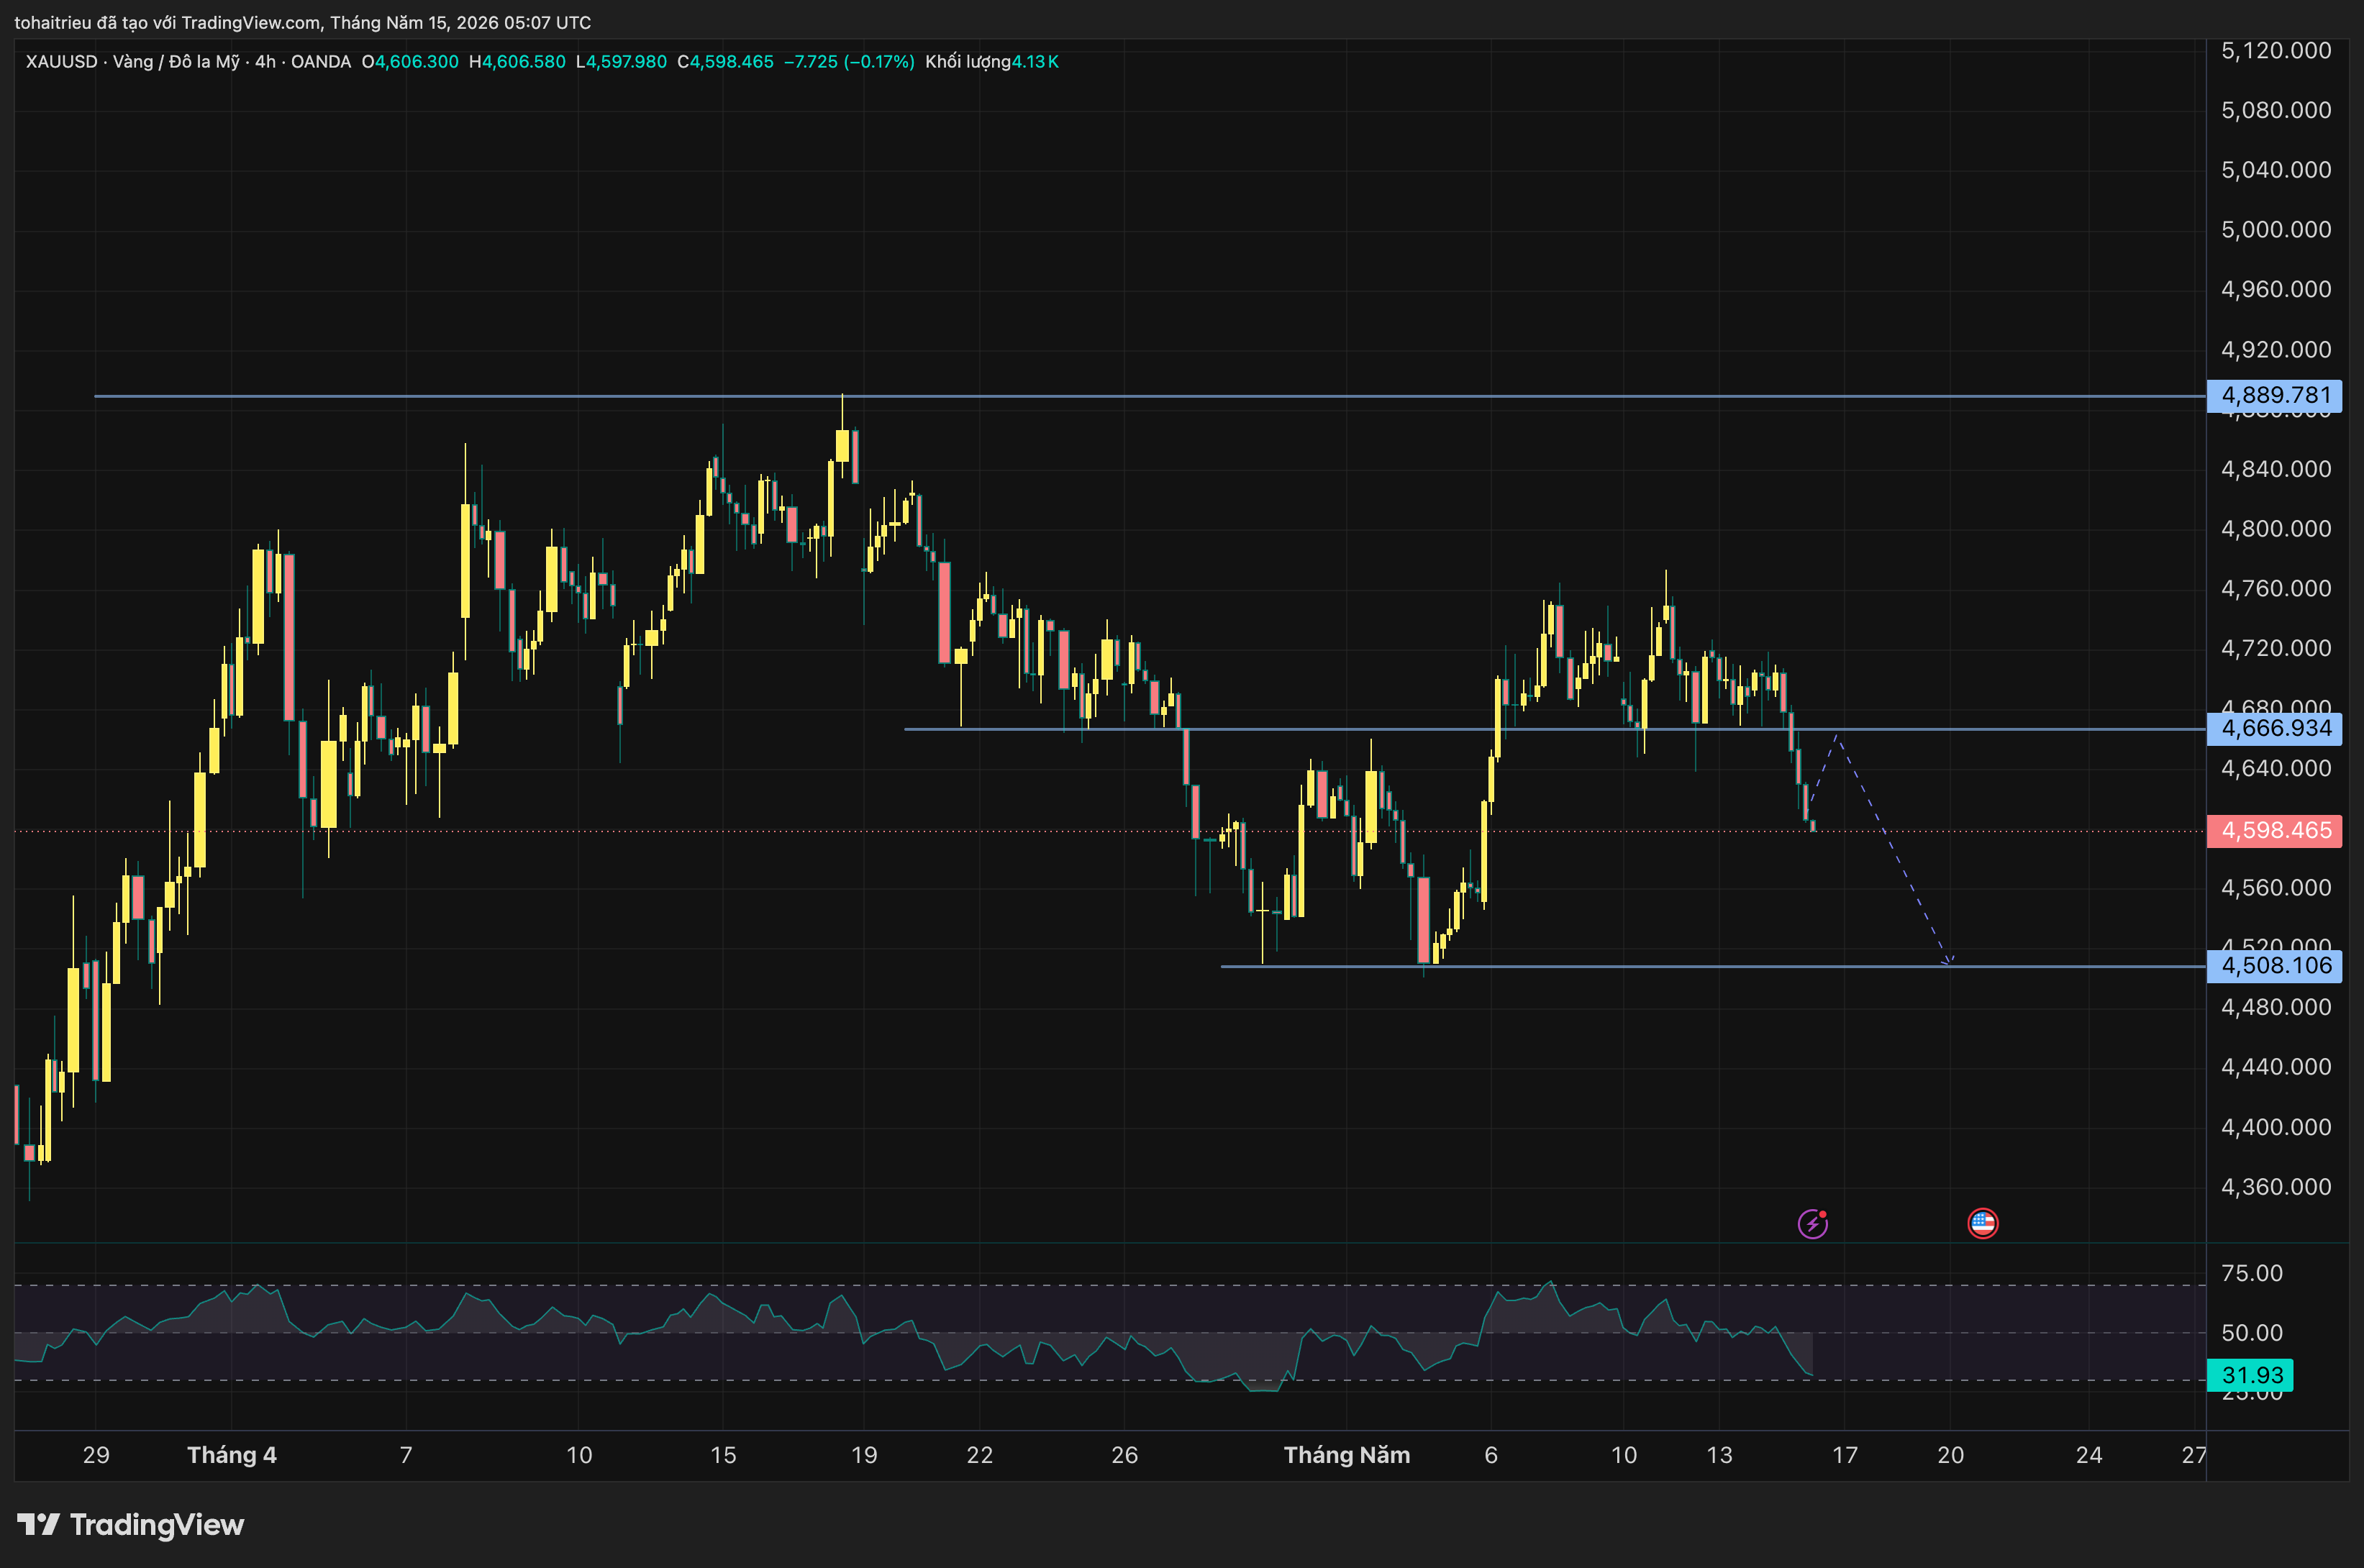Click the XAUUSD symbol title text
This screenshot has height=1568, width=2364.
[188, 62]
